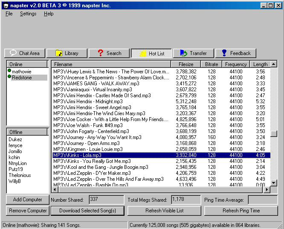Screen dimensions: 284x229
Task: Select JAMES GANG - WALK AWAY.mp3
Action: 161,84
